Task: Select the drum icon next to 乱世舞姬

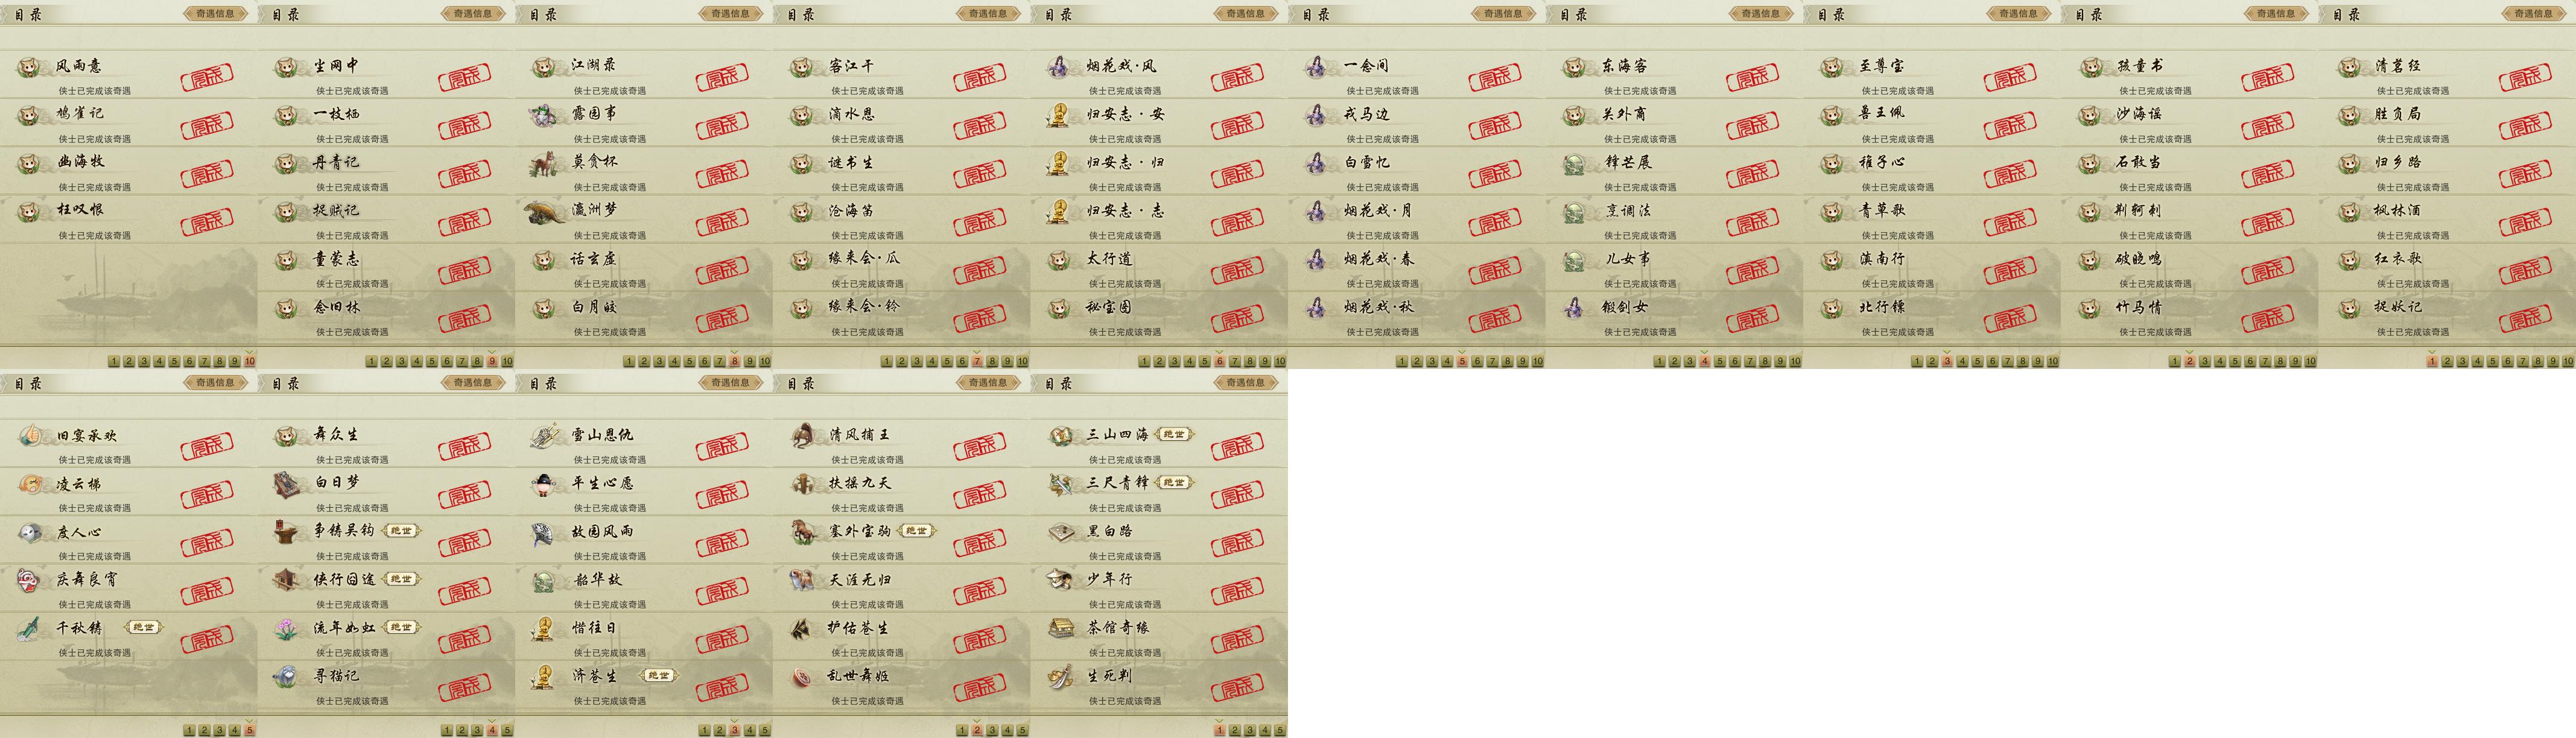Action: (802, 676)
